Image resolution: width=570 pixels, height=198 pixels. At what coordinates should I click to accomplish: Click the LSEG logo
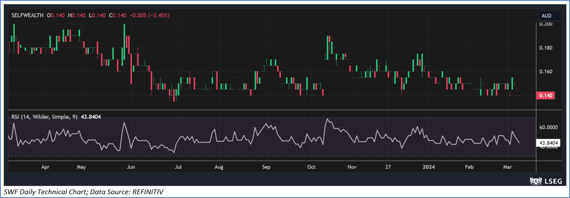tap(547, 181)
